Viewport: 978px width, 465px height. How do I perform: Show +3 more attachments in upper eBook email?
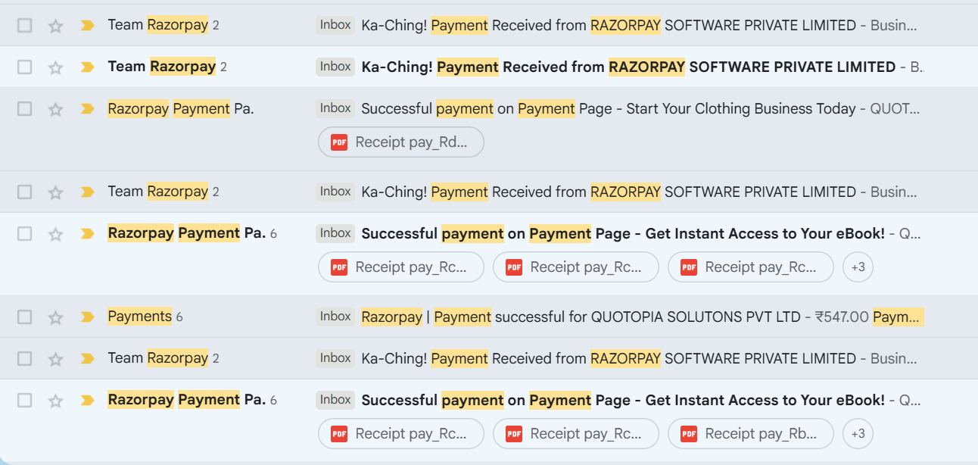858,267
